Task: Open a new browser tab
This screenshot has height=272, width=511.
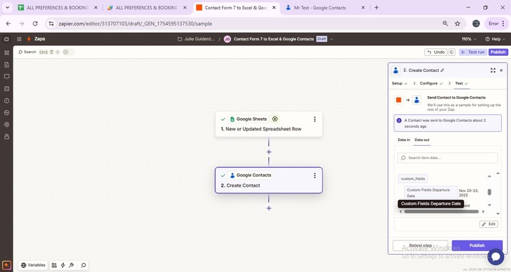Action: [377, 7]
